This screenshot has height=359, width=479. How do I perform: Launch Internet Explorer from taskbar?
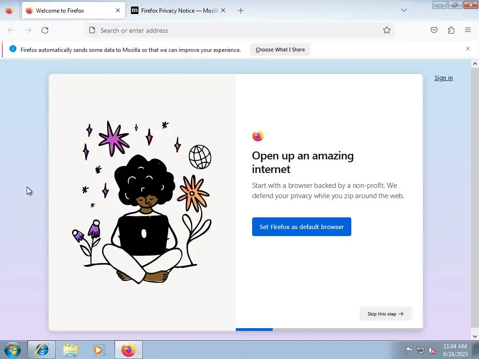click(42, 350)
